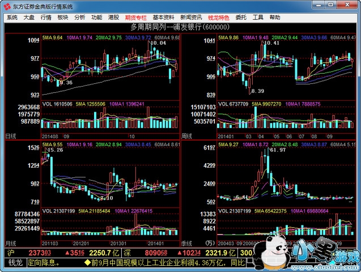Screen dimensions: 361x272
Task: Click 20MA2 9.75 in daily chart
Action: (x=109, y=37)
